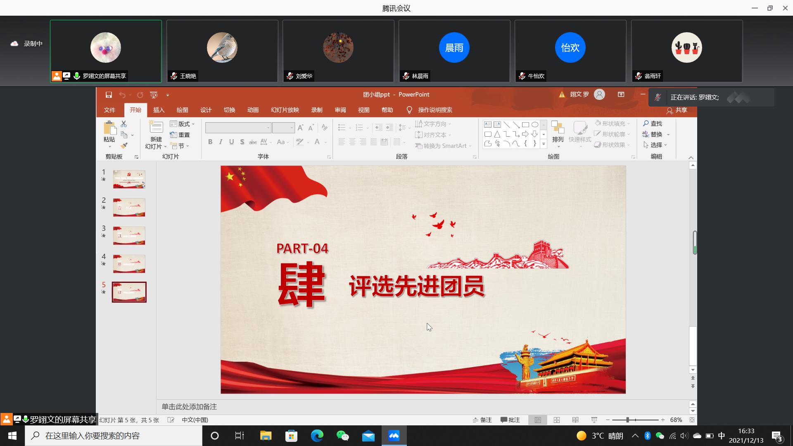Click the Share (共享) button
793x446 pixels.
point(677,110)
